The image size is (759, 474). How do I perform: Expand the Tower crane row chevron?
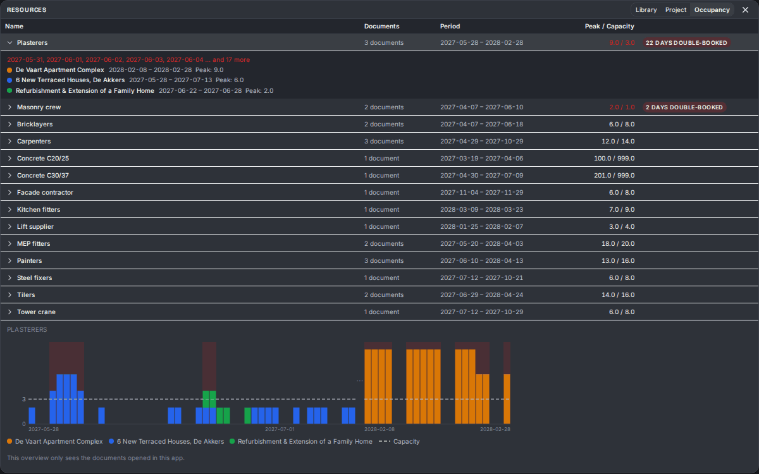tap(9, 312)
